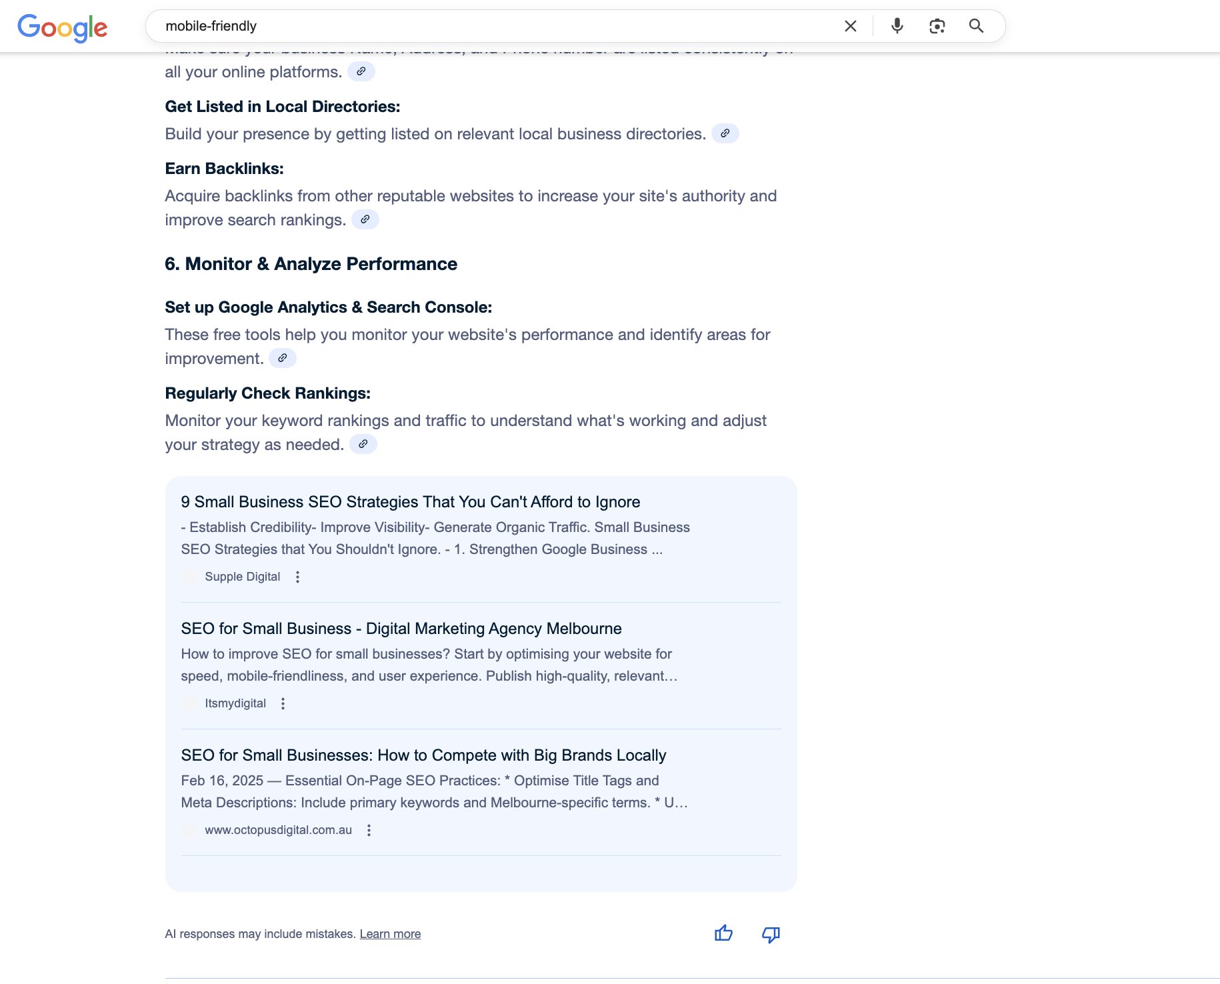Click the Itsmydigital source name
1220x984 pixels.
coord(235,703)
